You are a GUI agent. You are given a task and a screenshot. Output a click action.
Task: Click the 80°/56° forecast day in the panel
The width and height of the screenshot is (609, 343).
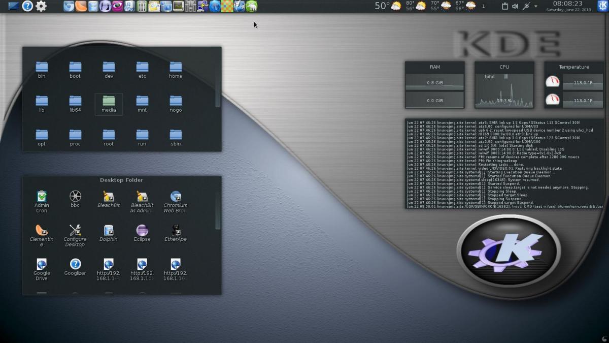(416, 6)
